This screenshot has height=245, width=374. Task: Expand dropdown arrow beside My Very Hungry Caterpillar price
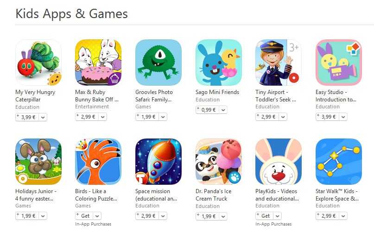[43, 117]
